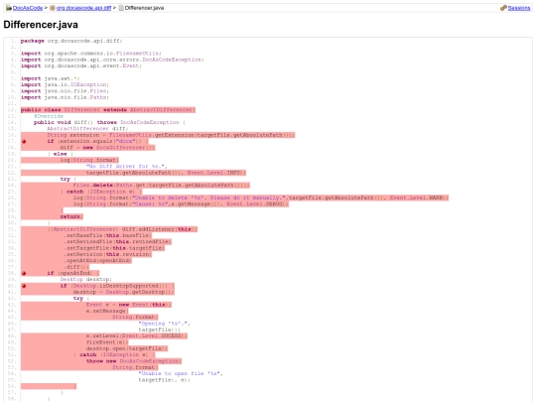
Task: Click the import java.io.IOException line
Action: click(65, 84)
